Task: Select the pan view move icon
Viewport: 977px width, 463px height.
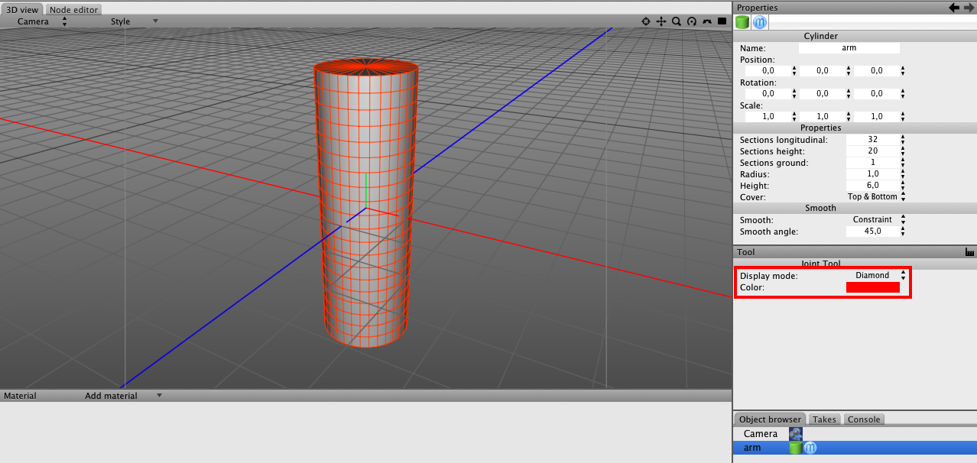Action: [x=661, y=22]
